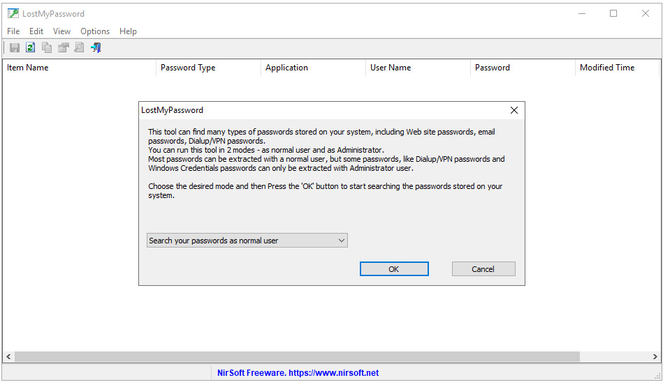
Task: Click the Cancel button
Action: 483,269
